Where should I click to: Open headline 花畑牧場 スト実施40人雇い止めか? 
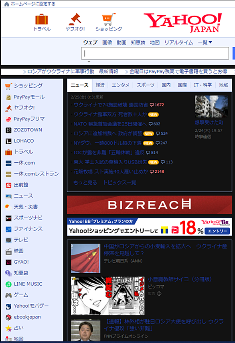[111, 171]
